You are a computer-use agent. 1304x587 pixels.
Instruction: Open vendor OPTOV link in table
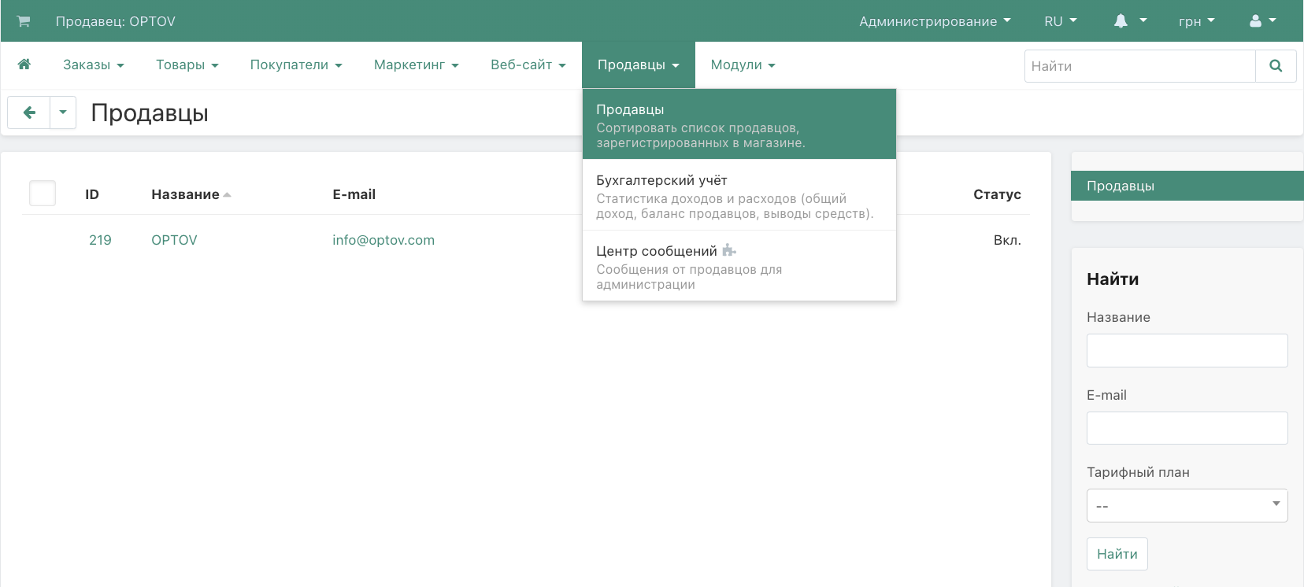(x=174, y=240)
